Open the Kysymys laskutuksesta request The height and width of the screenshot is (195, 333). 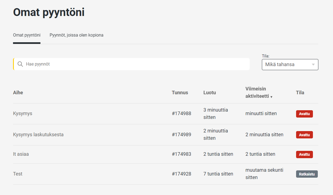point(38,135)
